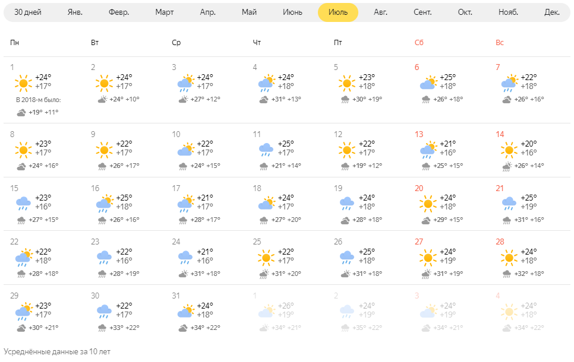574x362 pixels.
Task: Click the partly cloudy icon on July 6
Action: coord(428,83)
